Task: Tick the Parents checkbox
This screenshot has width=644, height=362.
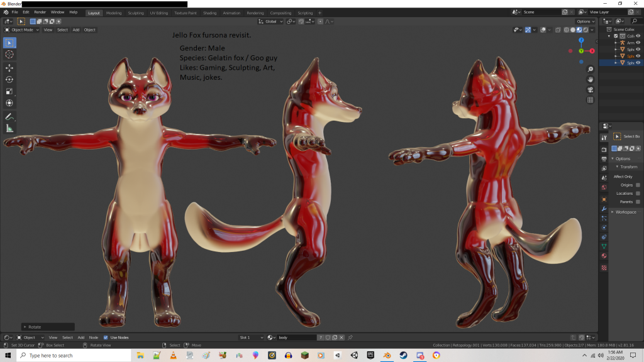Action: click(638, 202)
